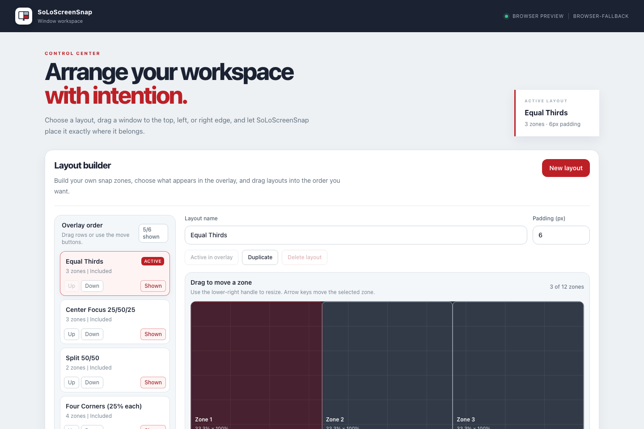Click the green browser preview status dot
Image resolution: width=644 pixels, height=429 pixels.
coord(506,16)
